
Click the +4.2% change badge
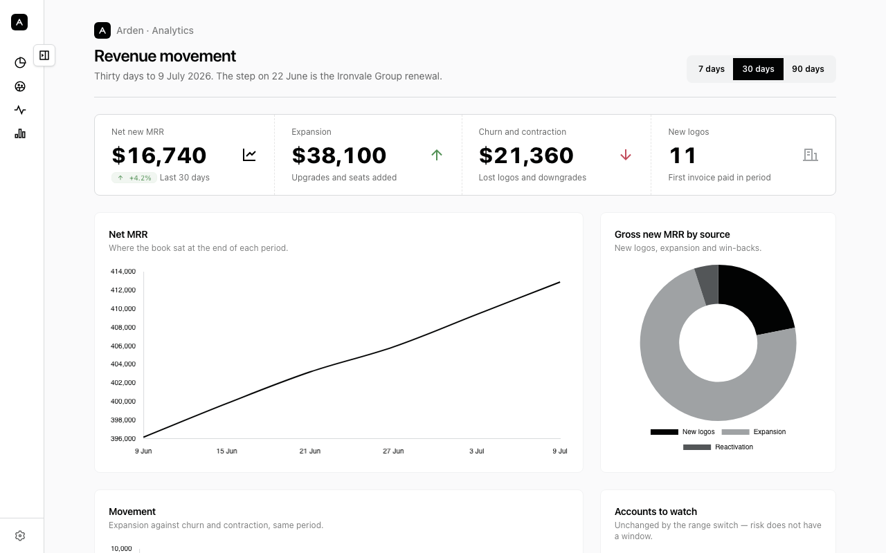click(134, 178)
